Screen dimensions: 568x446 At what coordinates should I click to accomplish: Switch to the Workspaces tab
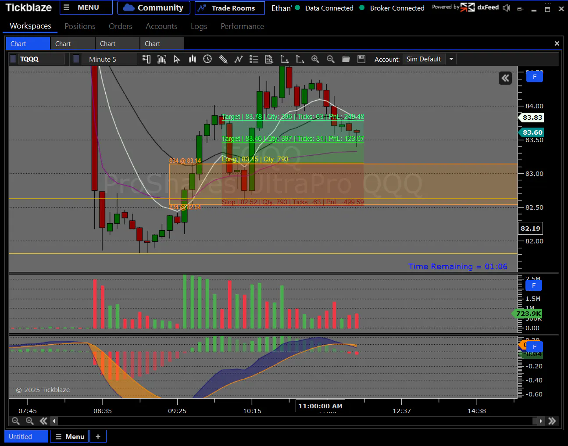click(x=30, y=26)
